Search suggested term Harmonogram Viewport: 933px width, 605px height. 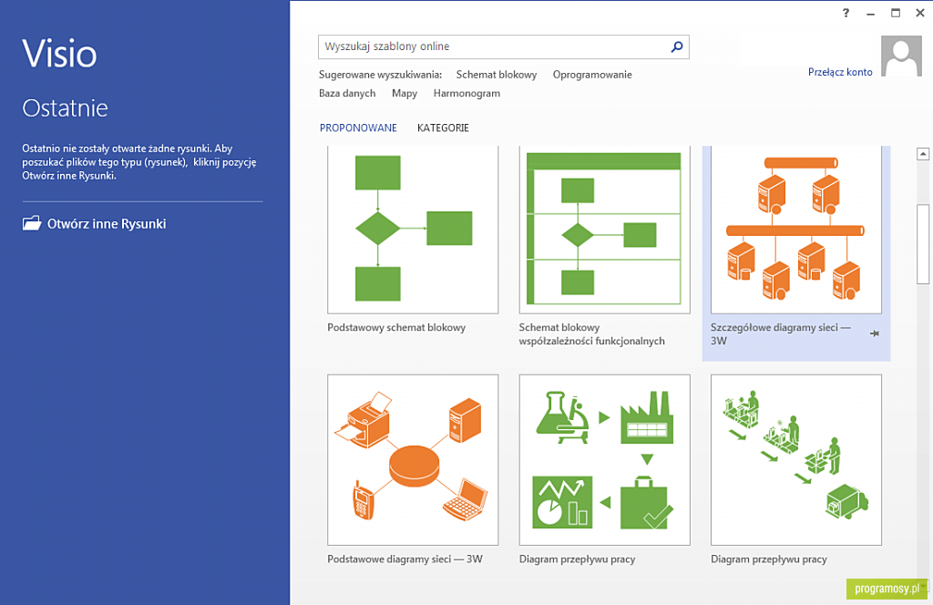pos(466,94)
